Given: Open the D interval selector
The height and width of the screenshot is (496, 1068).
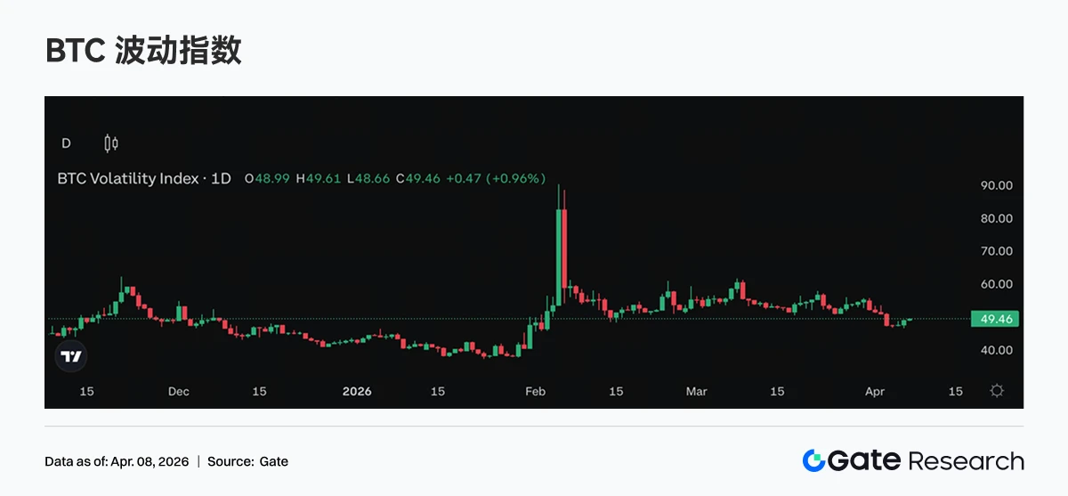Looking at the screenshot, I should (x=66, y=142).
